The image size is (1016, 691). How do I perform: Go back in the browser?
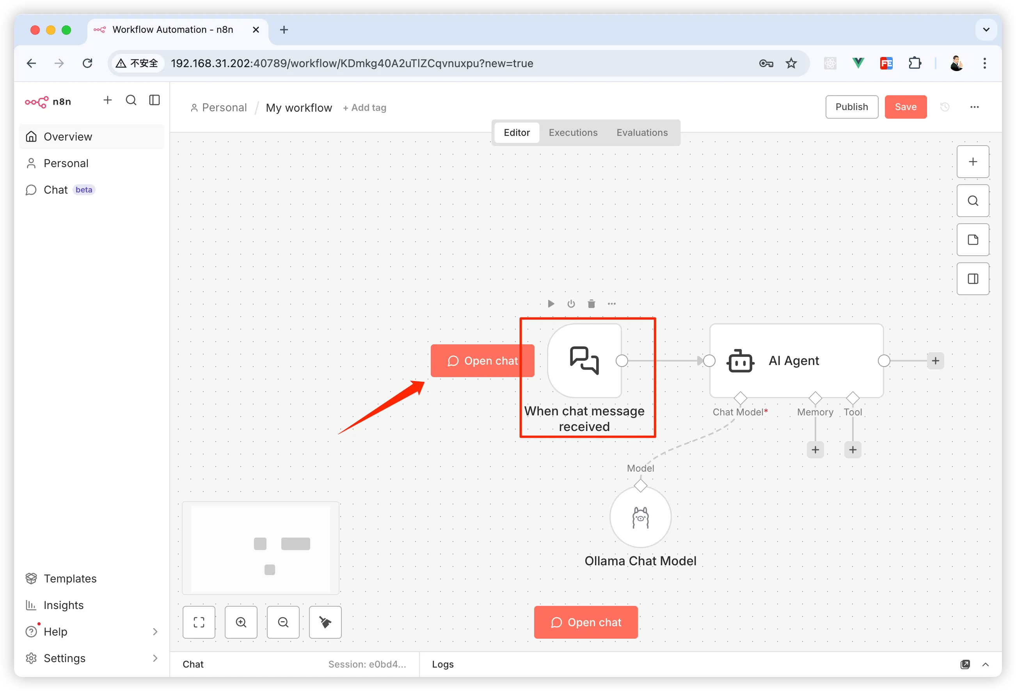32,63
